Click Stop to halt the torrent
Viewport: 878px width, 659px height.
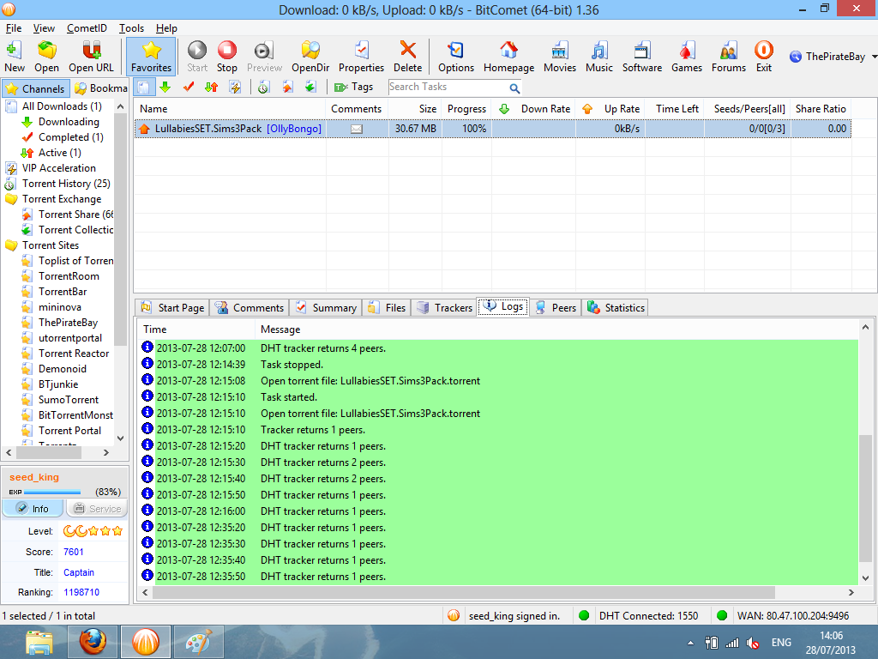click(x=226, y=54)
